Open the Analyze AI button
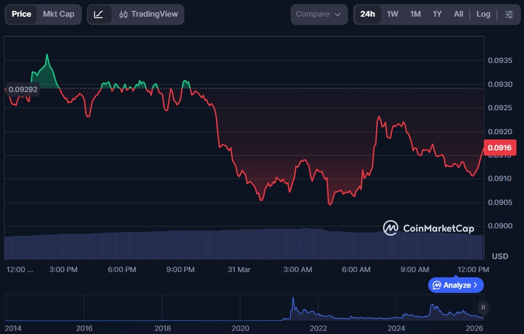 456,285
